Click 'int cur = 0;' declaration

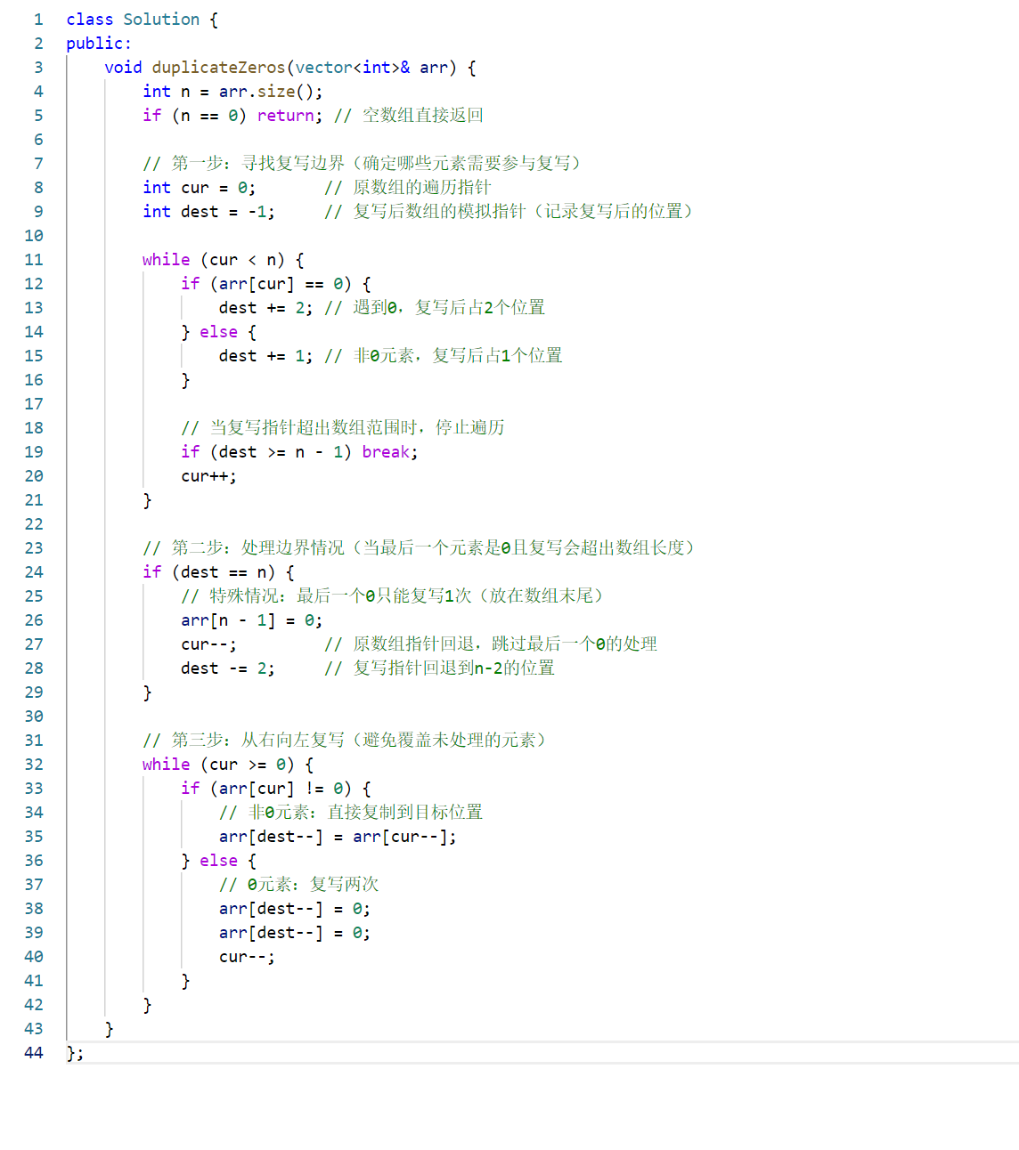click(200, 188)
